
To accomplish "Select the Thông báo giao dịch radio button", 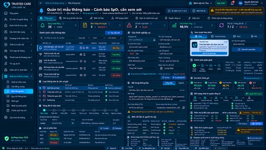I will point(40,96).
